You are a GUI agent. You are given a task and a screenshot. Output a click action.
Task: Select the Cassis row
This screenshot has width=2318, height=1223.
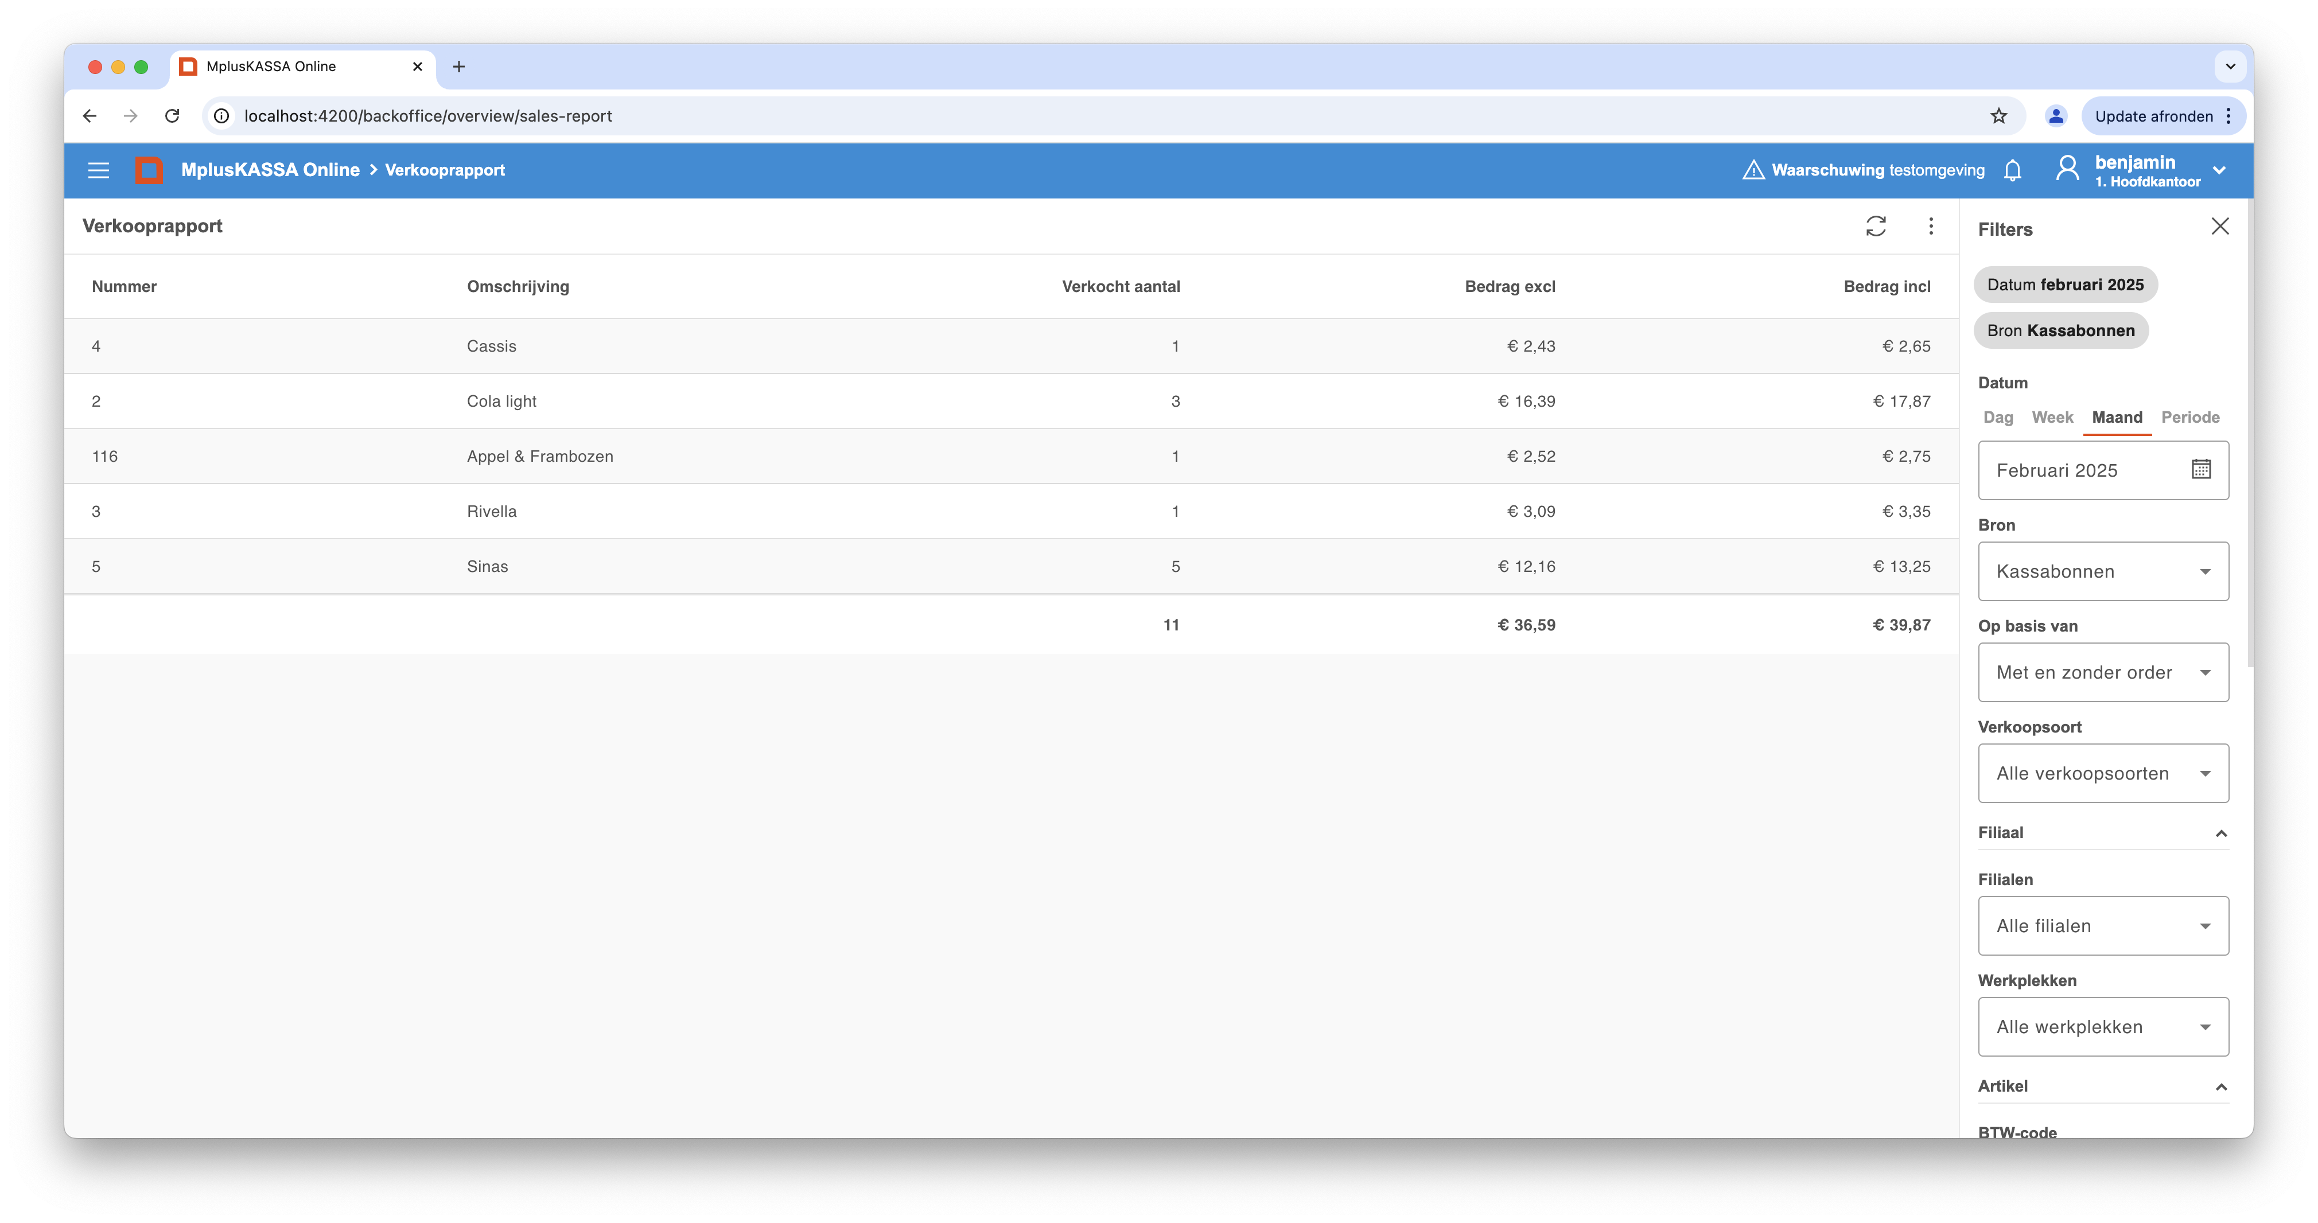(x=1012, y=345)
